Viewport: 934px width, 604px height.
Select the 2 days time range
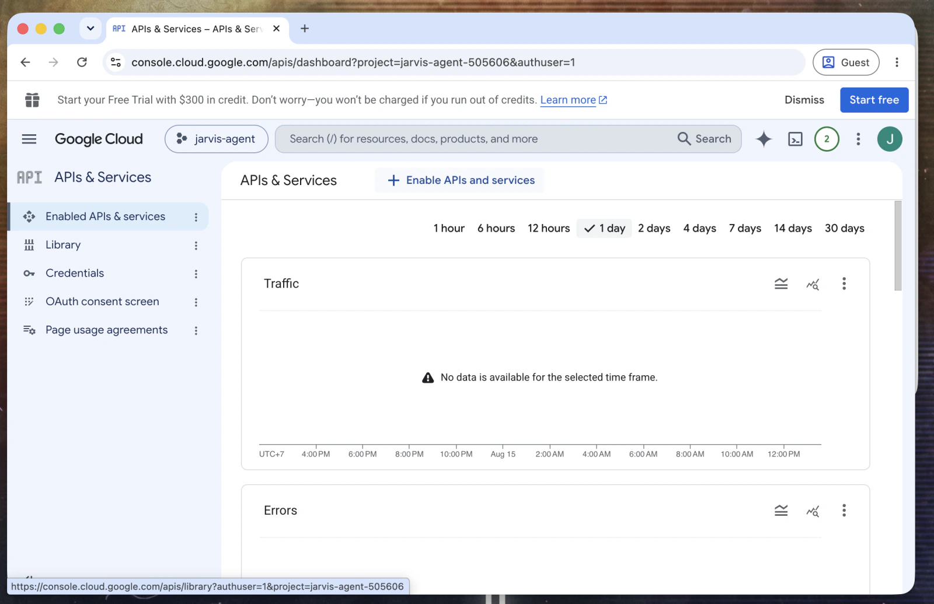[x=654, y=228]
